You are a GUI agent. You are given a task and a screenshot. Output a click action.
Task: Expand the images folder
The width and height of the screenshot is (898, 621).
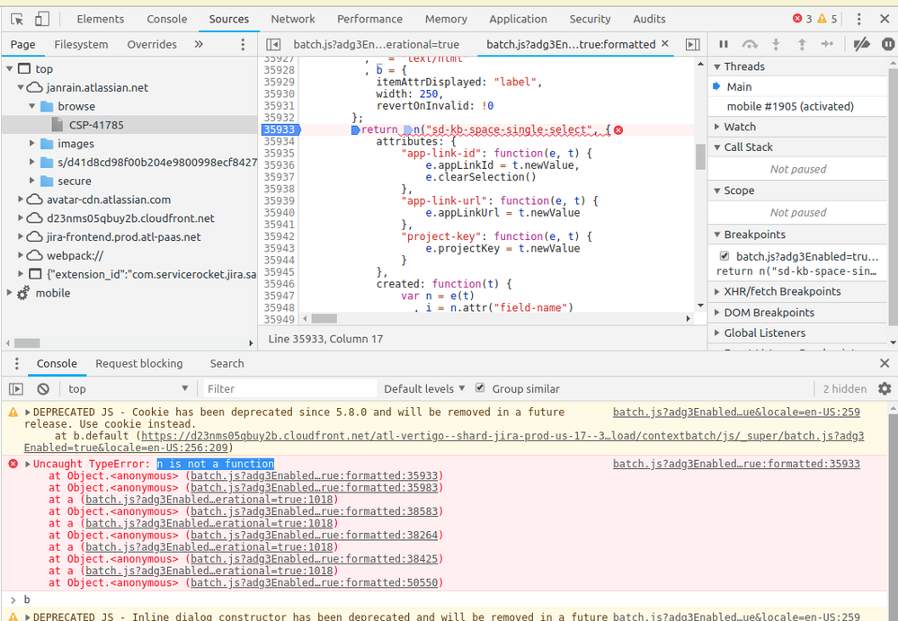(32, 144)
